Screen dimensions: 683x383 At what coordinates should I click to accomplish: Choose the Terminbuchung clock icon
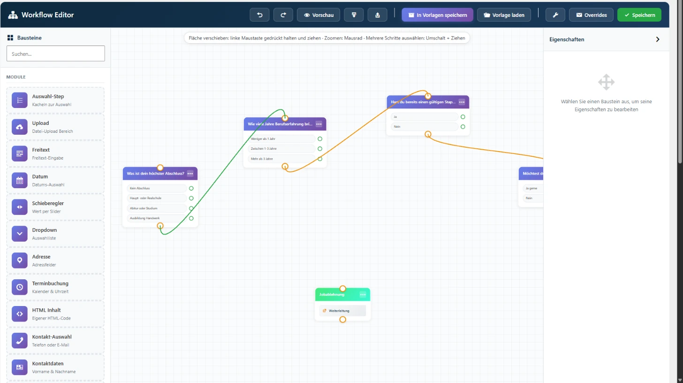click(20, 287)
